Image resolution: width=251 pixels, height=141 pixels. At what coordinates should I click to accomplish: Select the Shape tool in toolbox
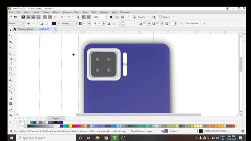[x=11, y=36]
